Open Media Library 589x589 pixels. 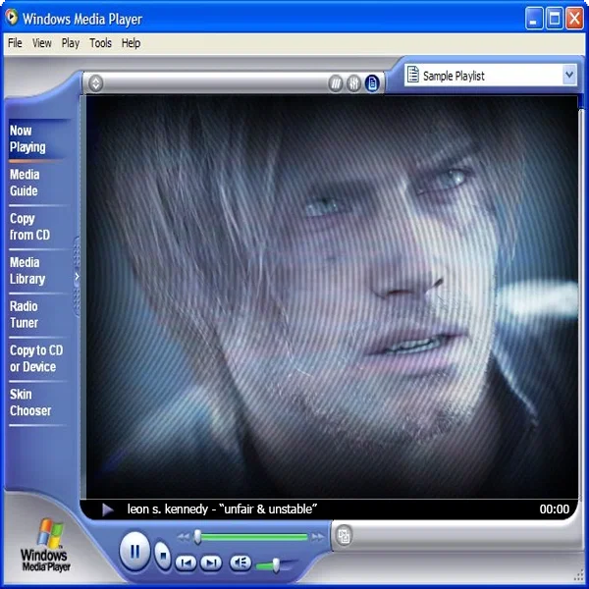pos(37,271)
